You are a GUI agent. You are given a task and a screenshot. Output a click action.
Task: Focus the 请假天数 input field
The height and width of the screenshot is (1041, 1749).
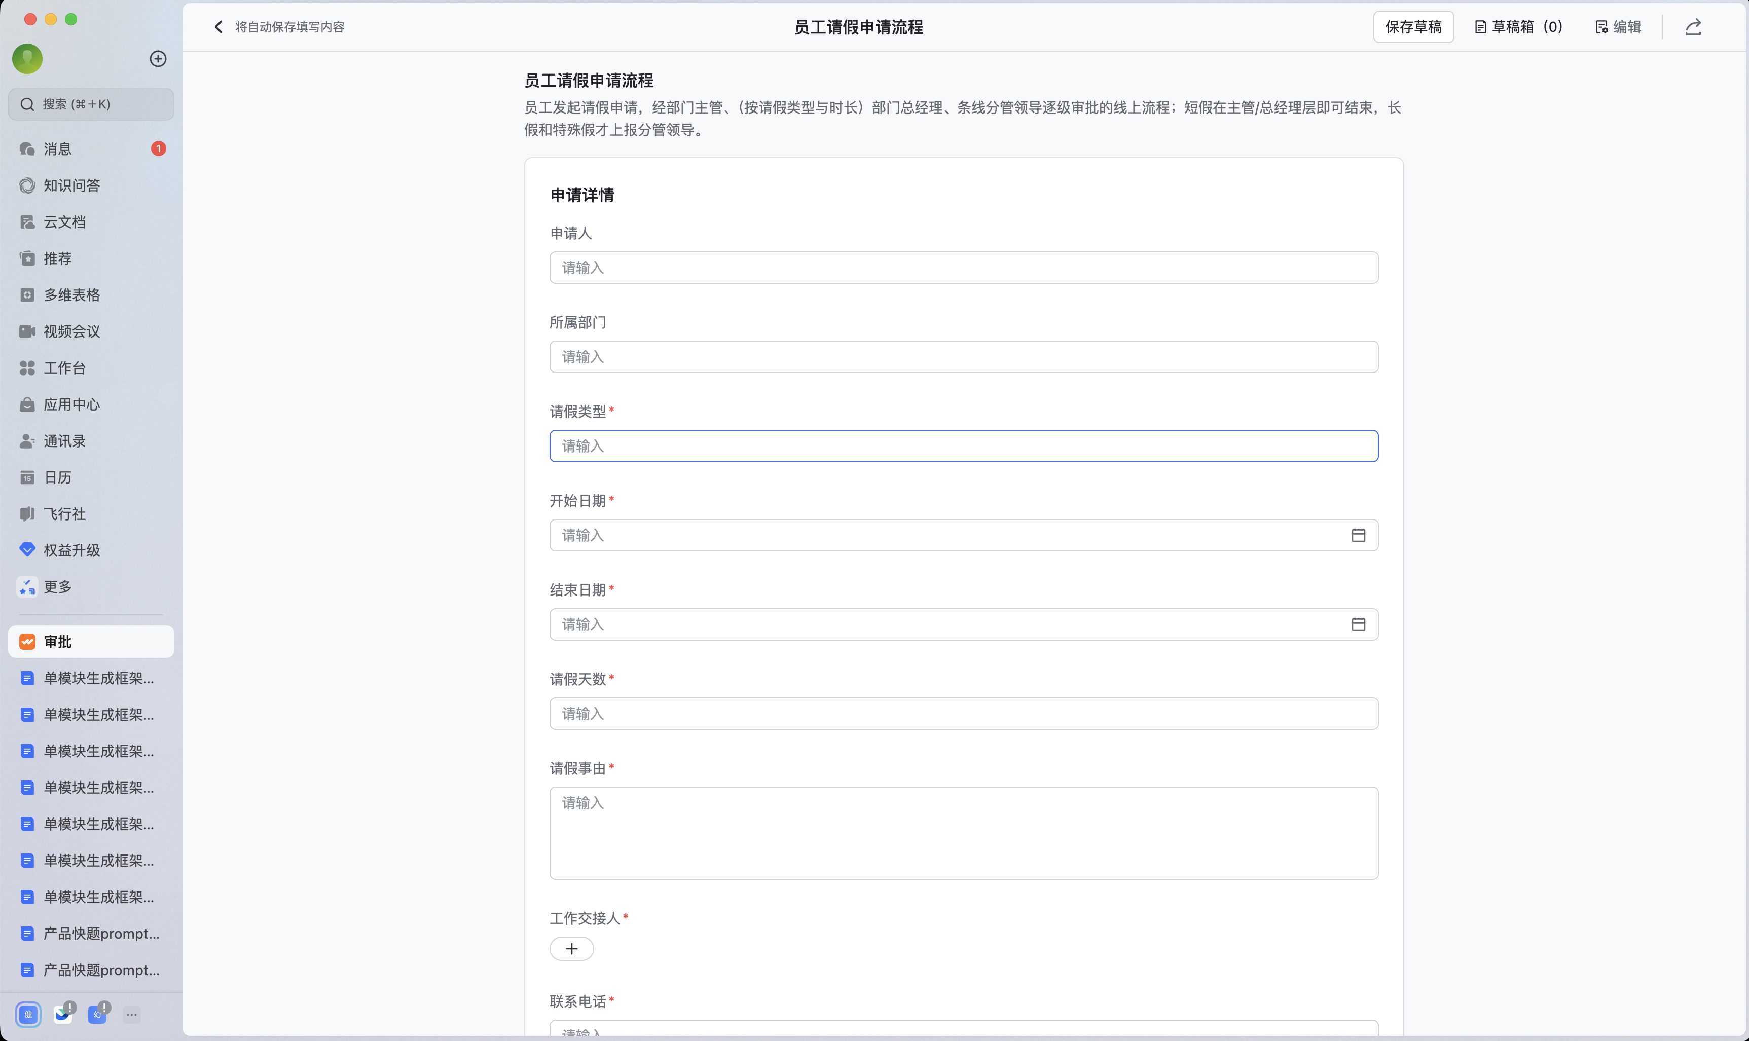coord(964,714)
